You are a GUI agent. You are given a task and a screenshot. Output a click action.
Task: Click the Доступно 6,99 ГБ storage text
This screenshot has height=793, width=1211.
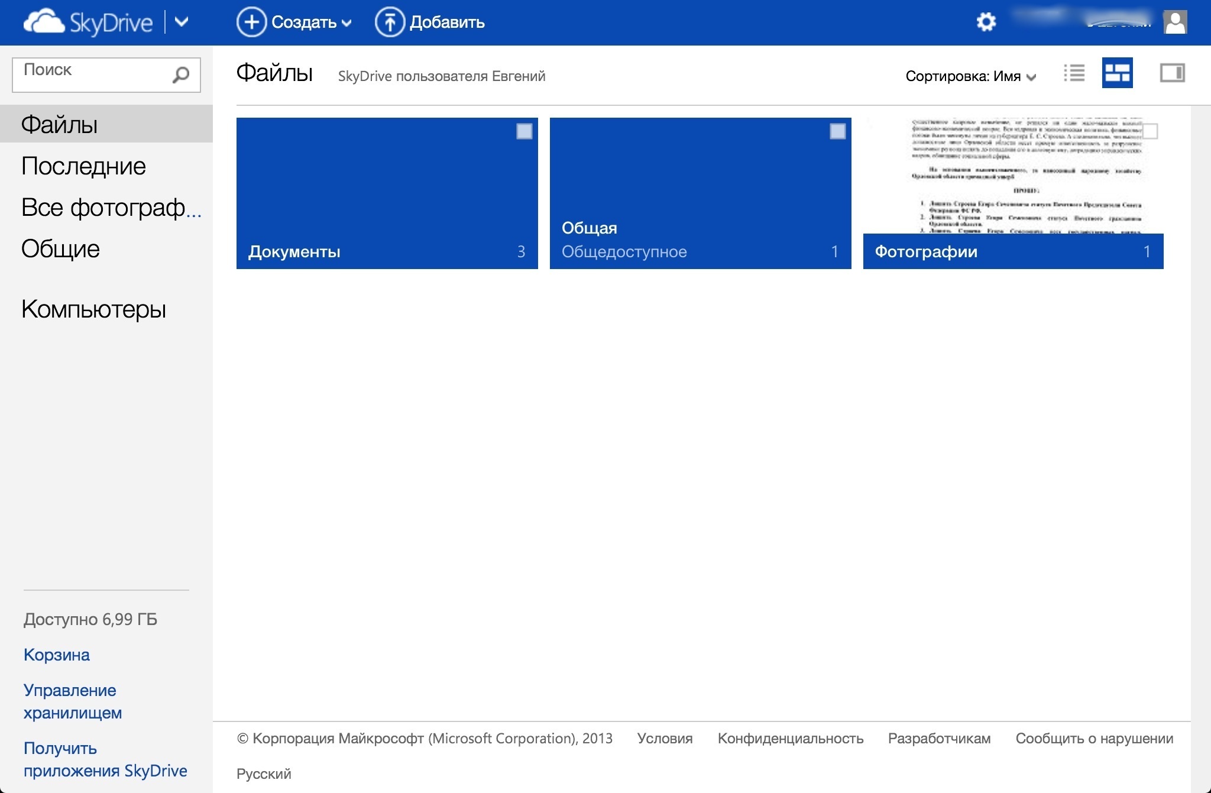90,619
